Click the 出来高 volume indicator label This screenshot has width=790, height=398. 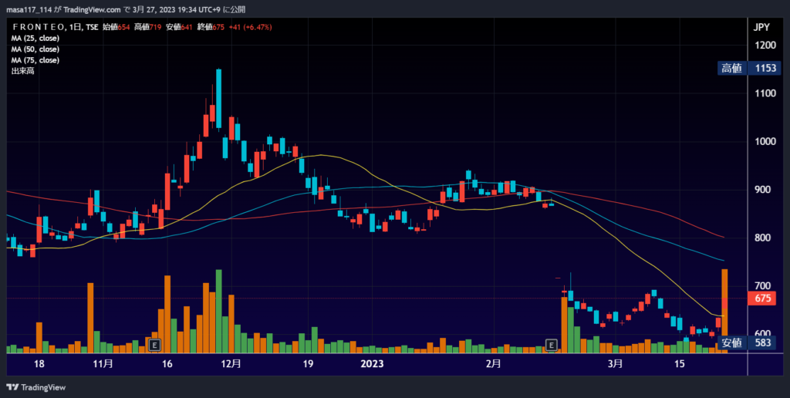coord(22,71)
